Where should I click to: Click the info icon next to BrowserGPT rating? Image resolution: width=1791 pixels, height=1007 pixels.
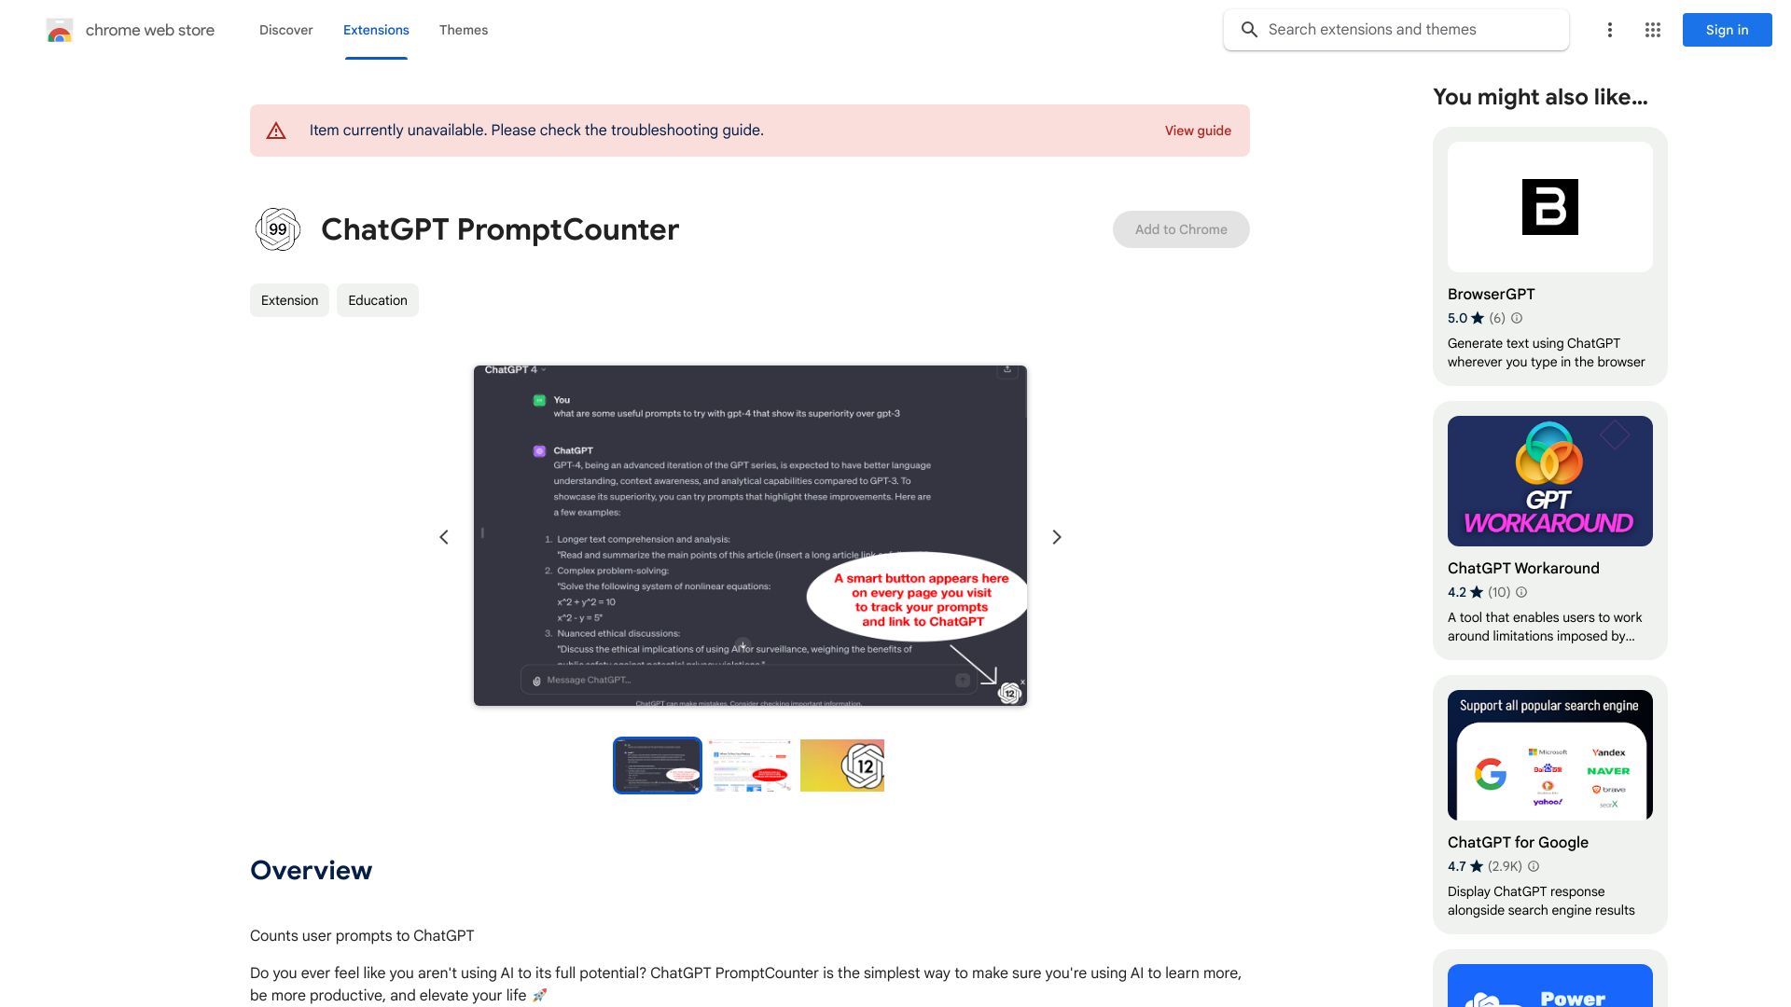coord(1517,319)
